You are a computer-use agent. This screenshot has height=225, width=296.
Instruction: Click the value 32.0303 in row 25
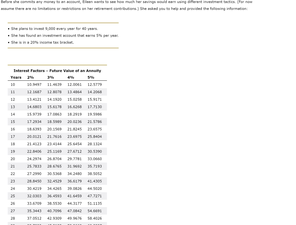34,196
